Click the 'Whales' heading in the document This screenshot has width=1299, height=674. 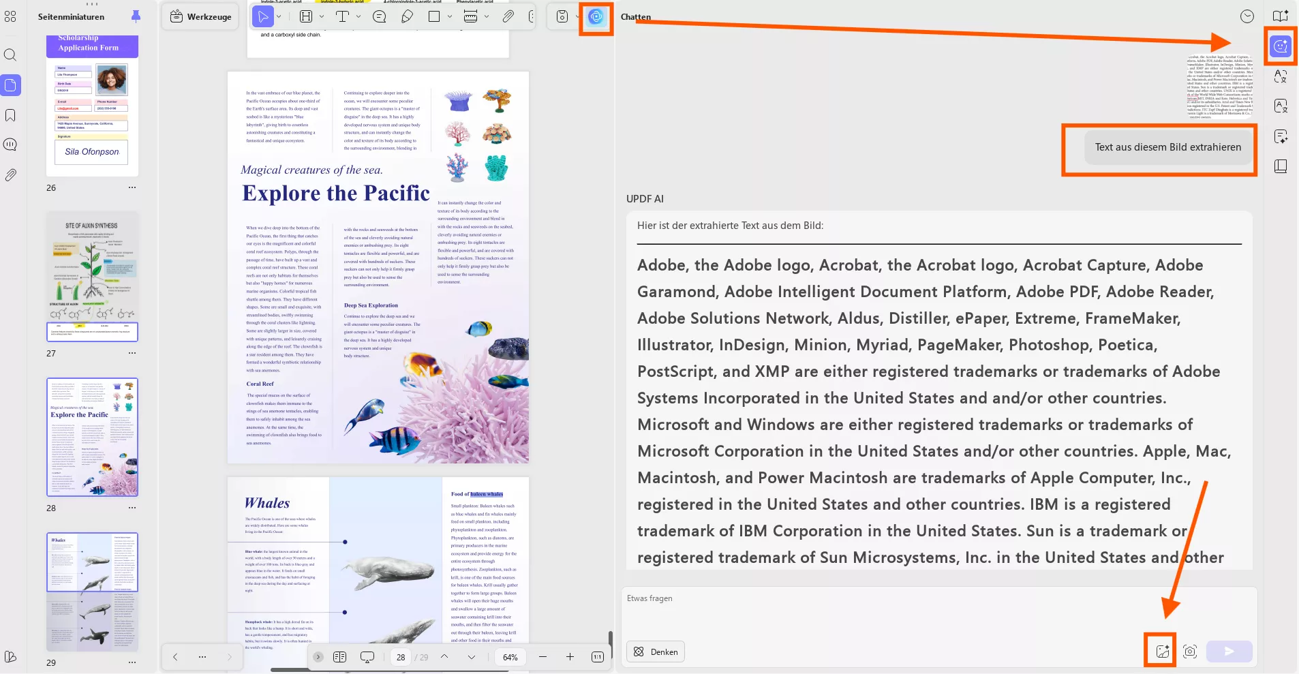pos(267,503)
